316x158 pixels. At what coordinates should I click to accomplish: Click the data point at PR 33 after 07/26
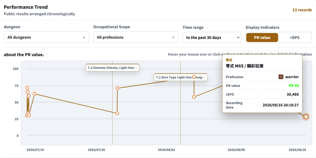click(x=117, y=113)
